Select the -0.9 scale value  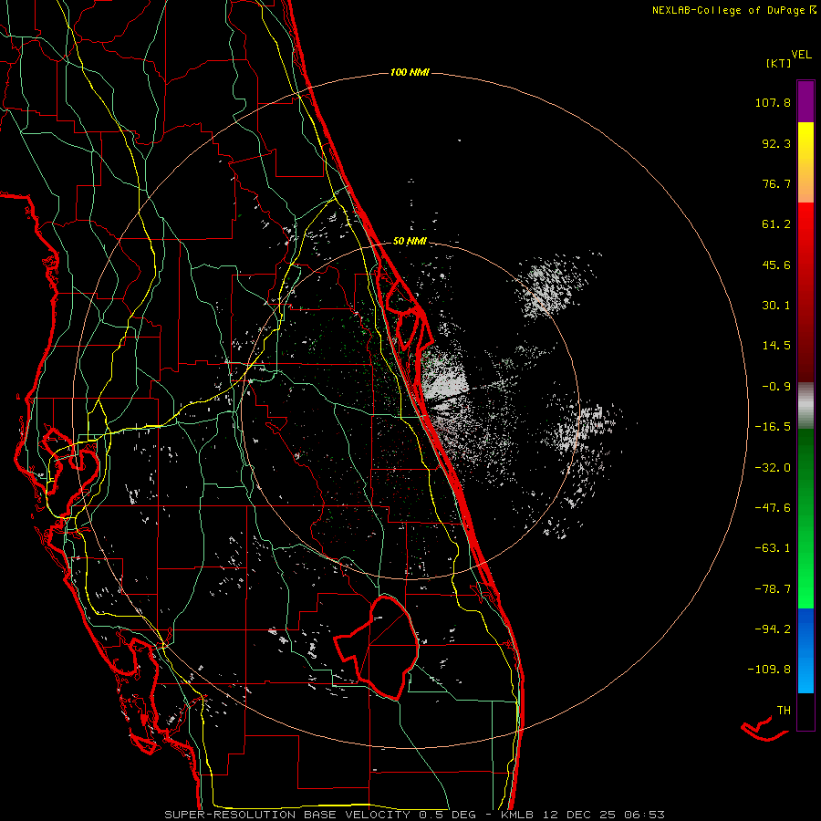776,387
